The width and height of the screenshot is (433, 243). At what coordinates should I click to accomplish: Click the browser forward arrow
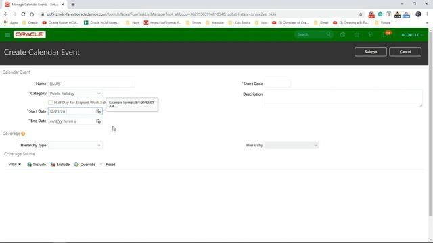pos(15,14)
